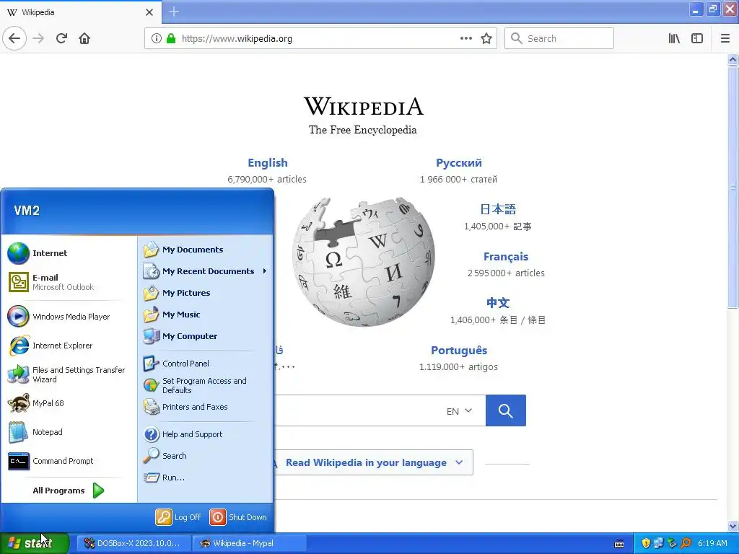Open the Library bookshelf icon

pos(674,38)
